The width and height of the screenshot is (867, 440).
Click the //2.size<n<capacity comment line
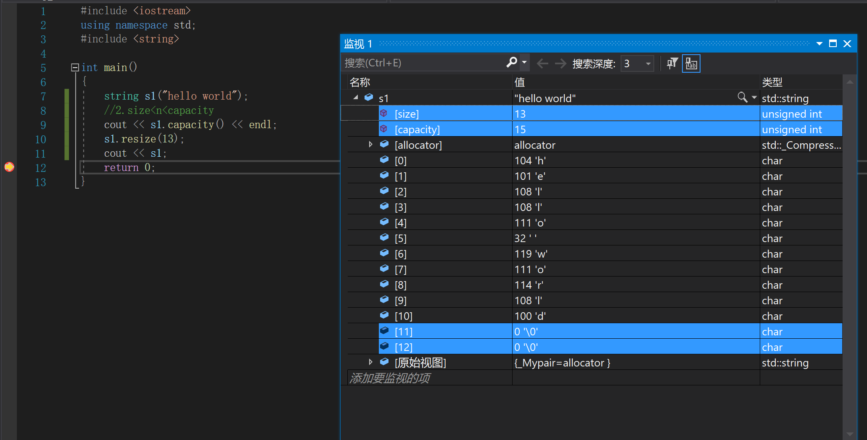159,110
